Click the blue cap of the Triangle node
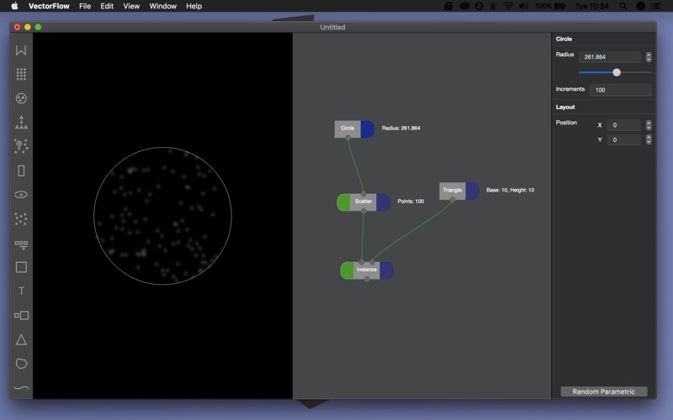 click(472, 192)
